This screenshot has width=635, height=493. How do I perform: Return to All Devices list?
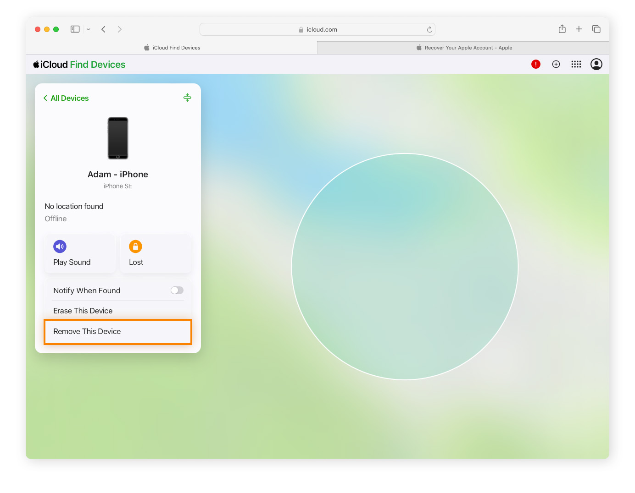[x=66, y=98]
